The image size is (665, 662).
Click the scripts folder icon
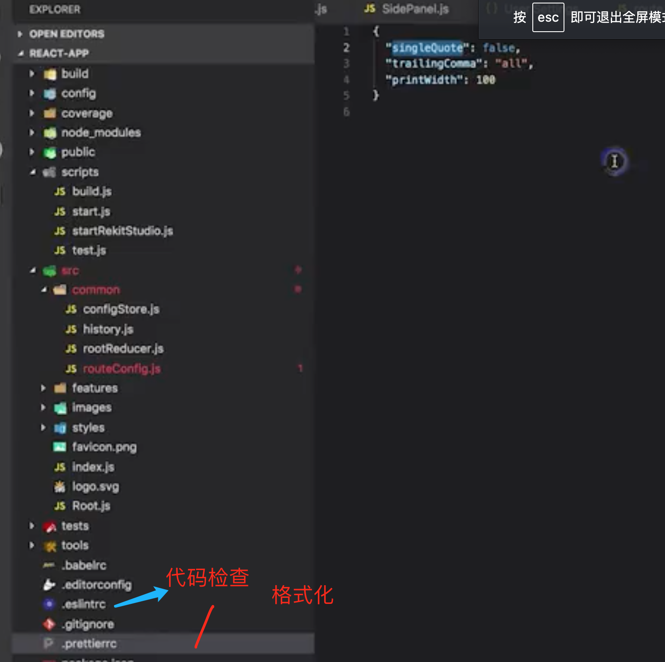[x=49, y=172]
